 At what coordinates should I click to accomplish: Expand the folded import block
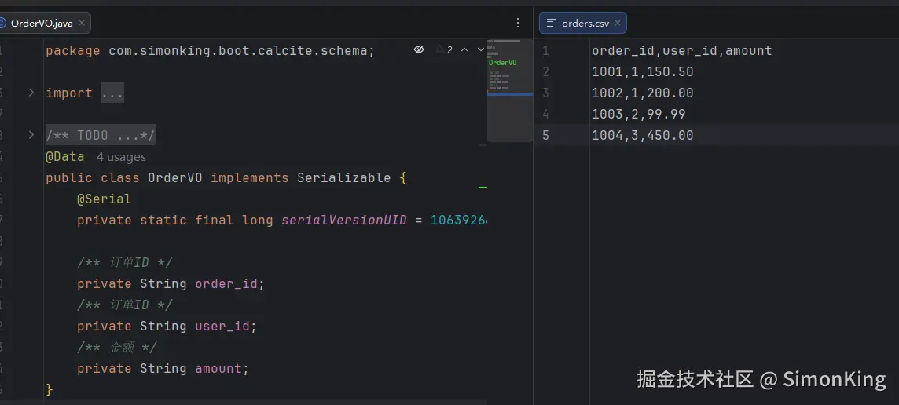[31, 93]
